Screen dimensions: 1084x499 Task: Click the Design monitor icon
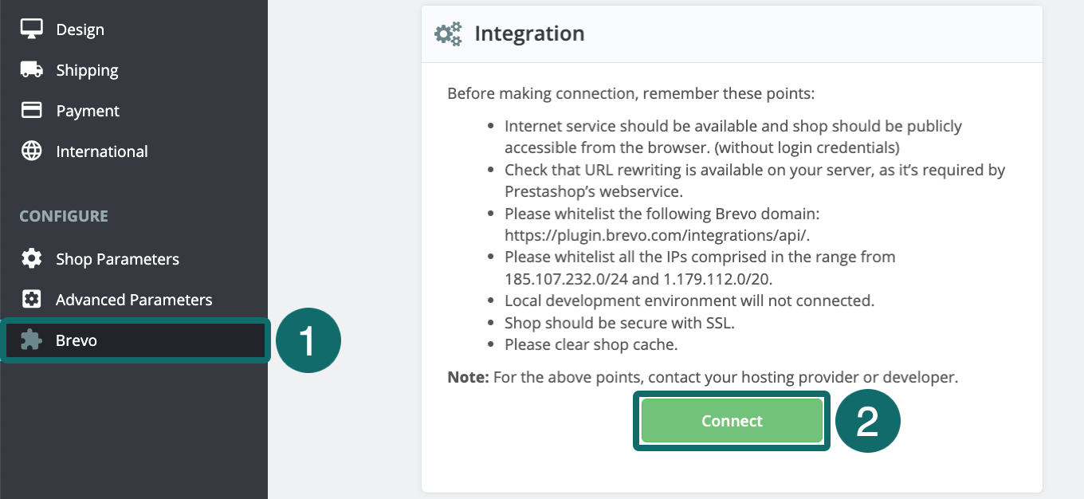[x=31, y=29]
